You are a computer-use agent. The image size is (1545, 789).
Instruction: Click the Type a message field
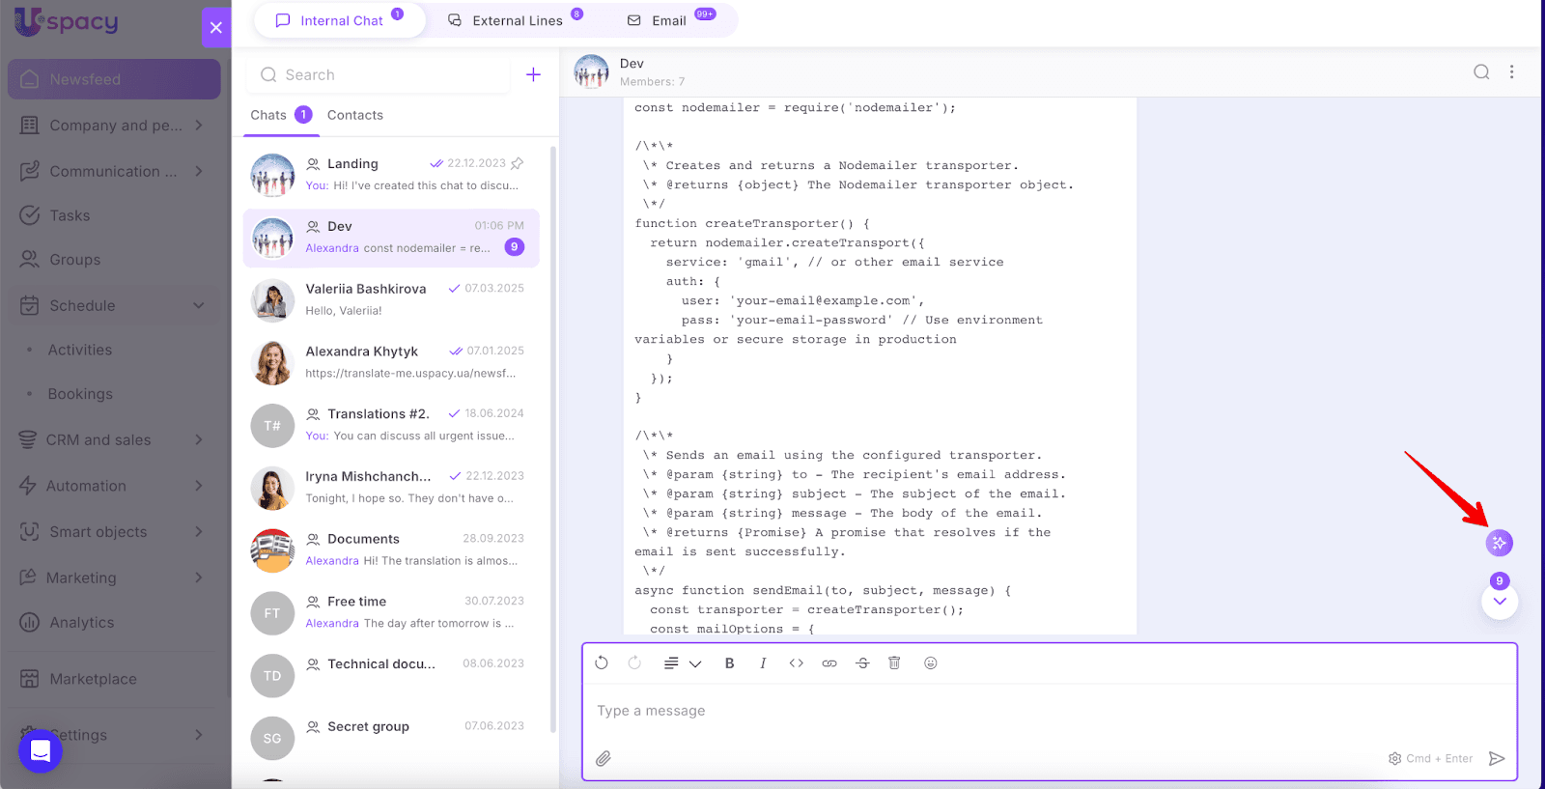coord(966,711)
